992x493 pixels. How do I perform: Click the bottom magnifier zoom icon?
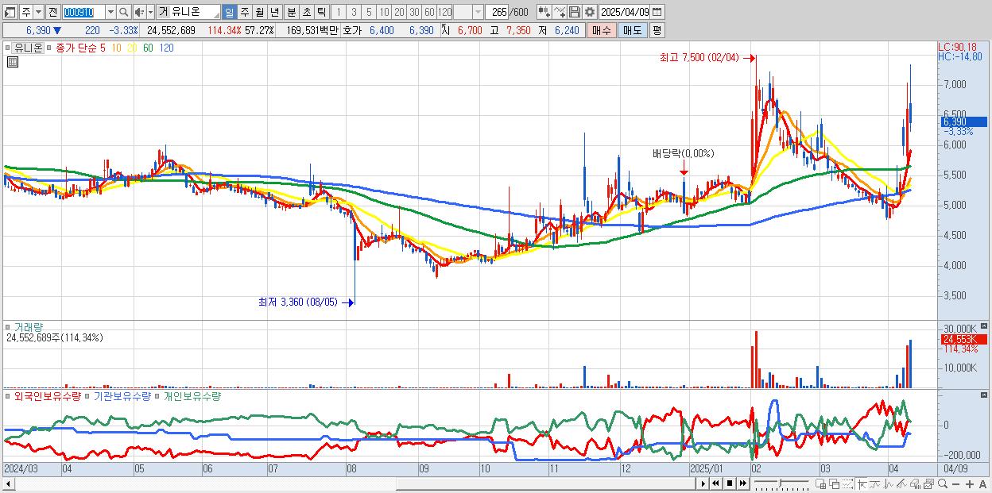(942, 483)
